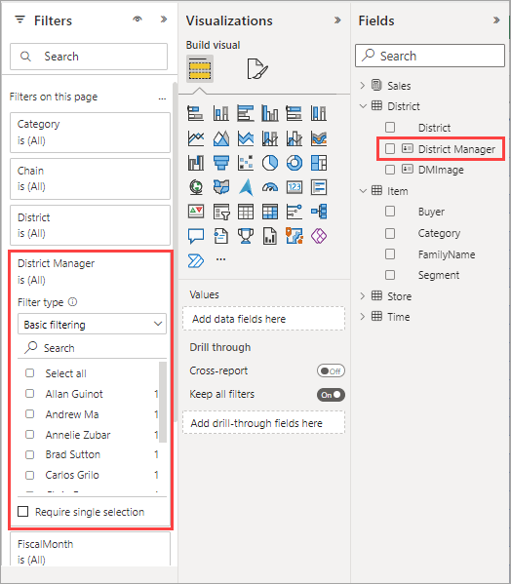511x584 pixels.
Task: Add the decomposition tree visual
Action: coord(319,212)
